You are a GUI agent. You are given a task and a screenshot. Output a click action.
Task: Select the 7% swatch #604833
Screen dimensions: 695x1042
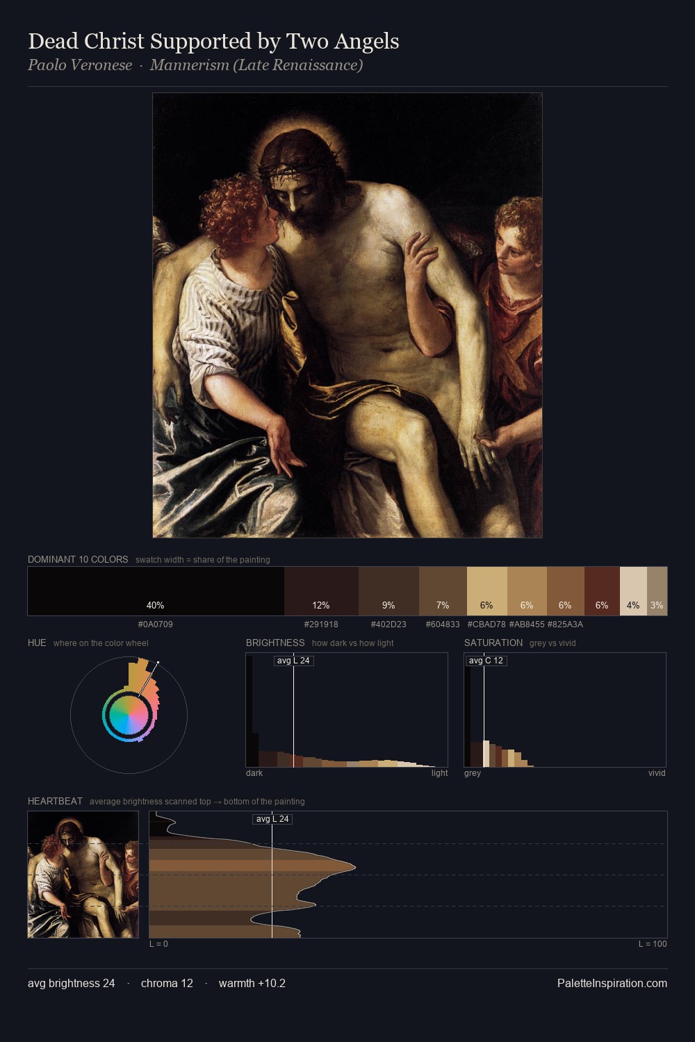[x=443, y=591]
